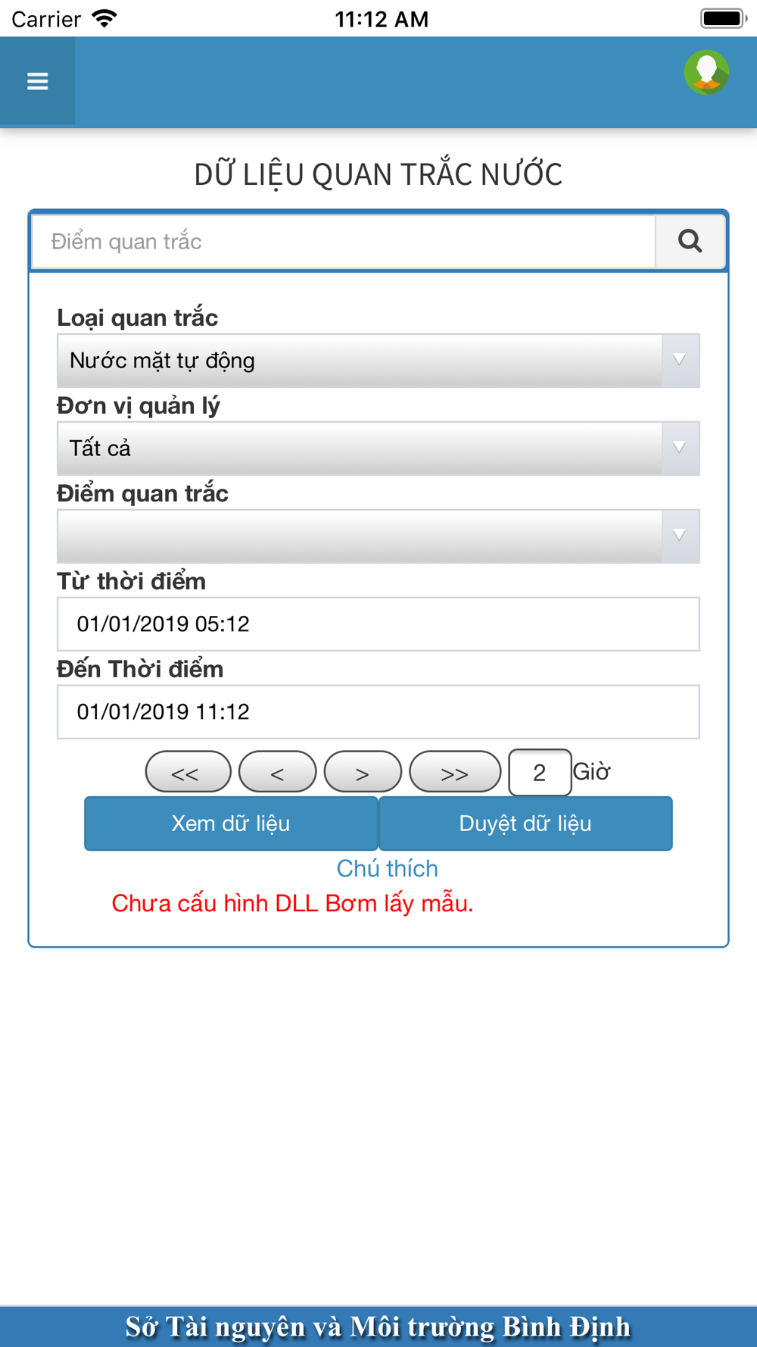This screenshot has height=1347, width=757.
Task: Focus the Điểm quan trắc search field
Action: 344,242
